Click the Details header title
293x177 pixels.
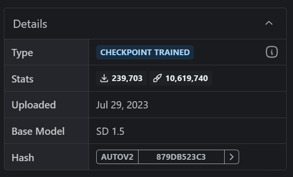pos(30,24)
